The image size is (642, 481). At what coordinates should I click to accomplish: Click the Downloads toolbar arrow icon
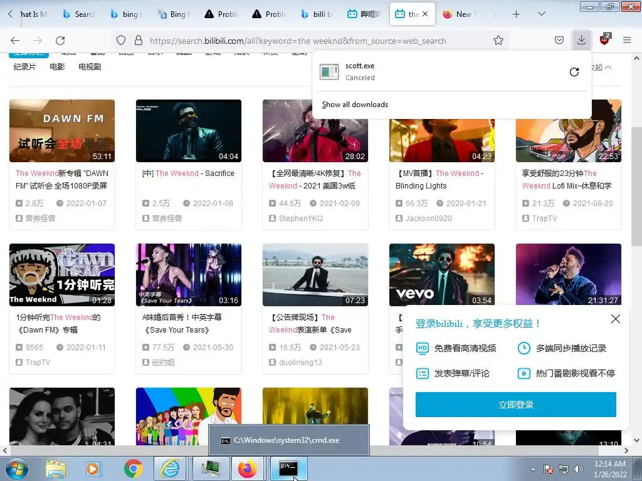pyautogui.click(x=581, y=40)
